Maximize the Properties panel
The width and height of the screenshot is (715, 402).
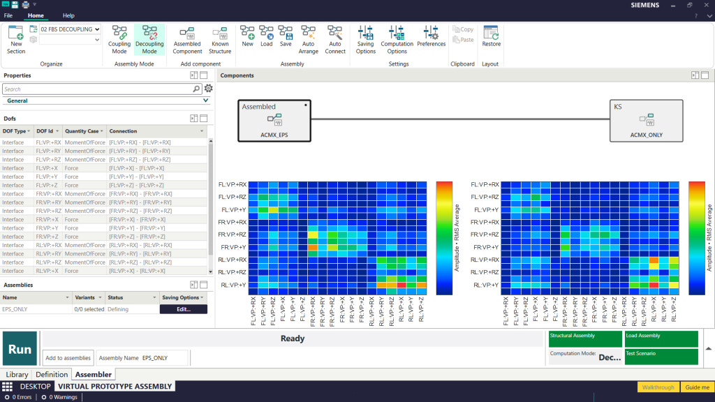pos(204,75)
